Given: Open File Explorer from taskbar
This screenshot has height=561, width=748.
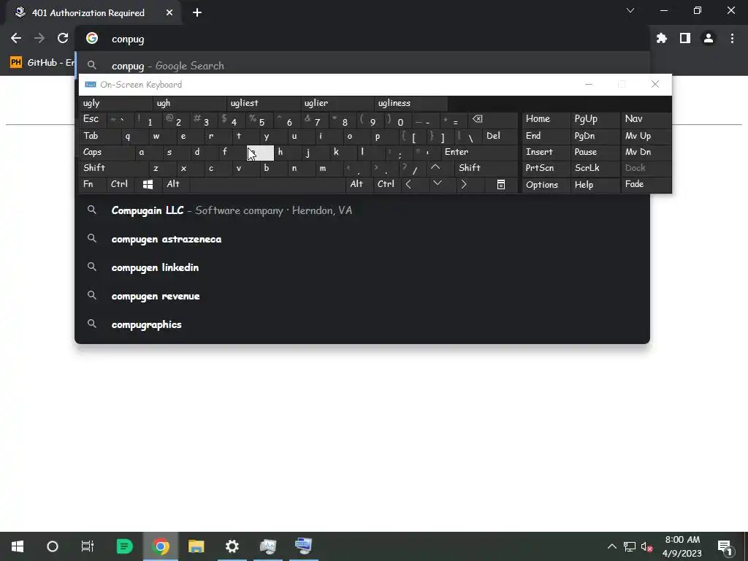Looking at the screenshot, I should (196, 546).
